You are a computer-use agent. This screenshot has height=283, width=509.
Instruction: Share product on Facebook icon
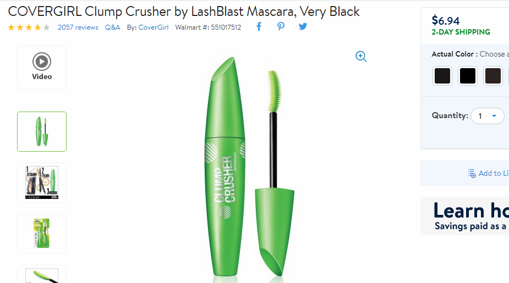pyautogui.click(x=259, y=26)
